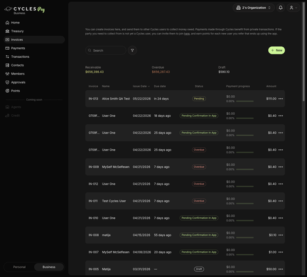Open more options for IN-012 invoice
The height and width of the screenshot is (277, 307).
[x=281, y=184]
